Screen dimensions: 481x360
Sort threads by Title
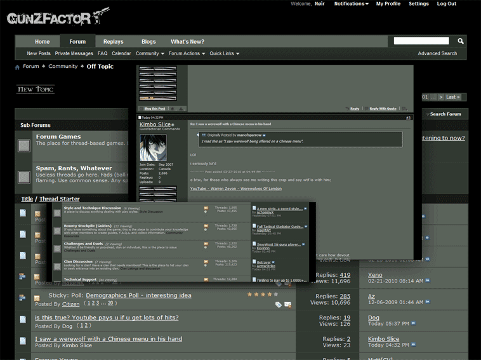point(27,199)
